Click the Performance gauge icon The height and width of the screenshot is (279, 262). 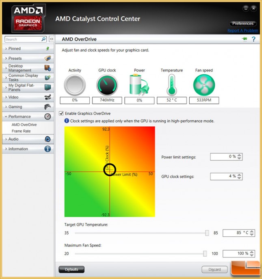tap(48, 117)
